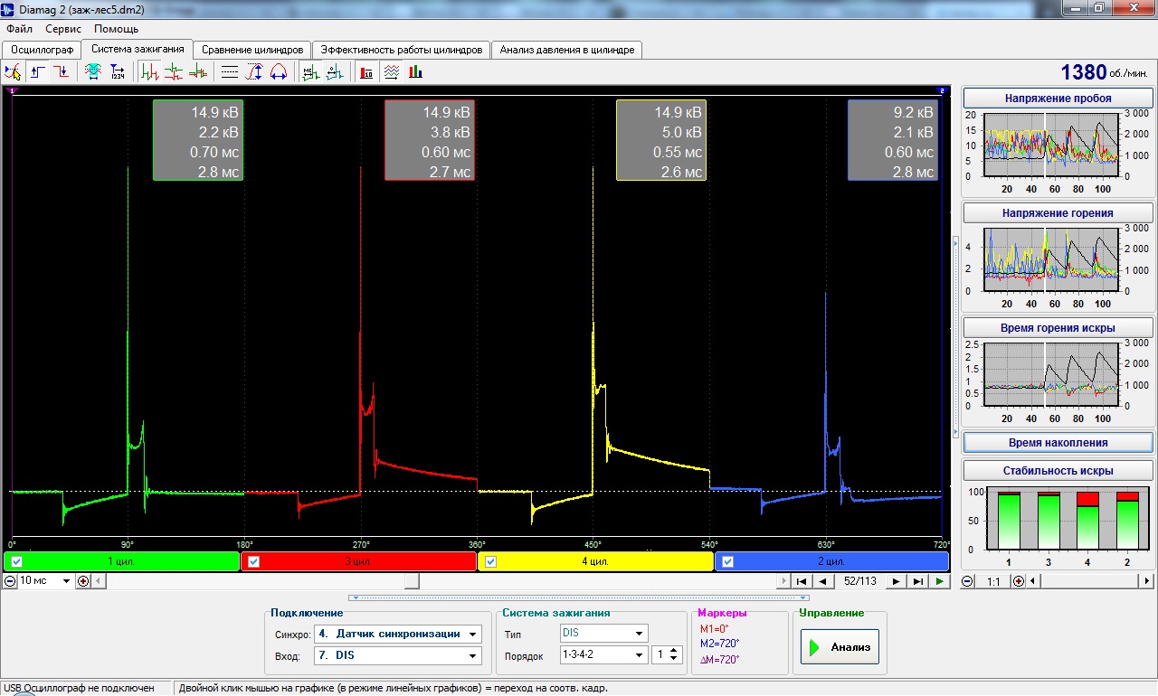Image resolution: width=1158 pixels, height=696 pixels.
Task: Switch to Сравнение цилиндров tab
Action: (x=253, y=50)
